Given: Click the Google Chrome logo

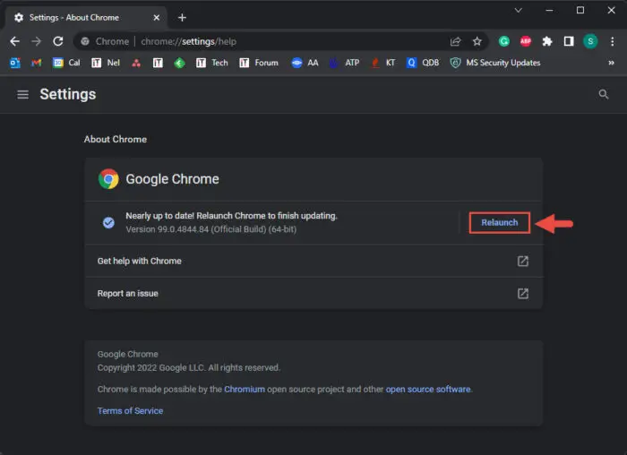Looking at the screenshot, I should pos(108,179).
